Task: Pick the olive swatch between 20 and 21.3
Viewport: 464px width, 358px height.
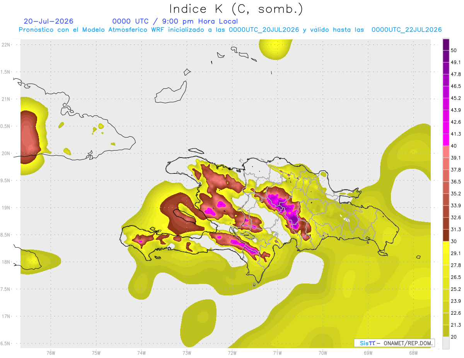Action: tap(446, 331)
